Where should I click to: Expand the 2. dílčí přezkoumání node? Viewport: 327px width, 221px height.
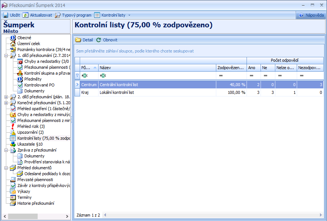6,97
